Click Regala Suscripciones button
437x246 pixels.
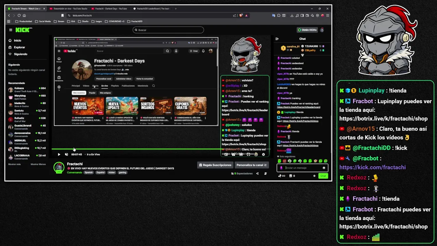tap(215, 165)
